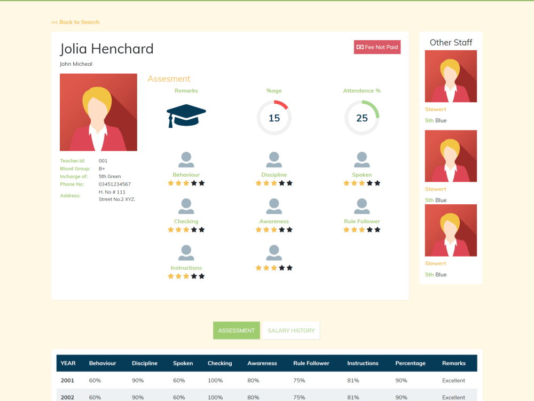Click the money icon in Fee Not Paid
Image resolution: width=534 pixels, height=401 pixels.
360,47
